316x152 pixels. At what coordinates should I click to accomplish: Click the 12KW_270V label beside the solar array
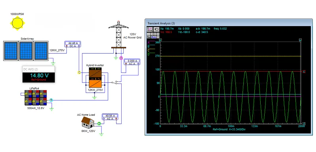tap(57, 50)
